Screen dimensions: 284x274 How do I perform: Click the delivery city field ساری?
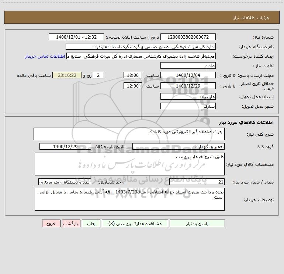[x=188, y=106]
